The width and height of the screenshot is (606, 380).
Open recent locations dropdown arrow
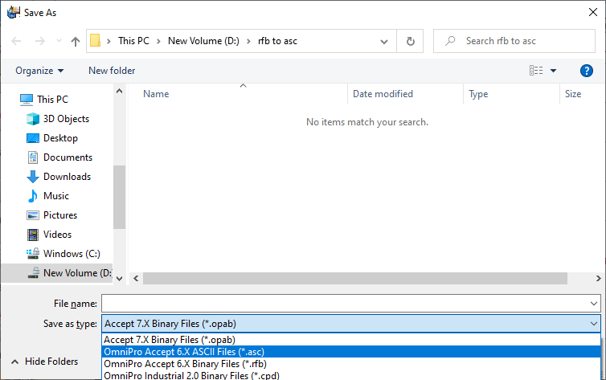click(59, 40)
